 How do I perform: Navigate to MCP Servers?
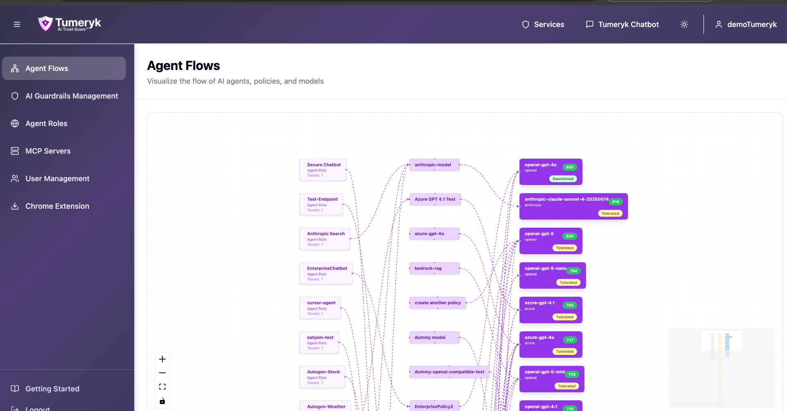click(x=64, y=151)
